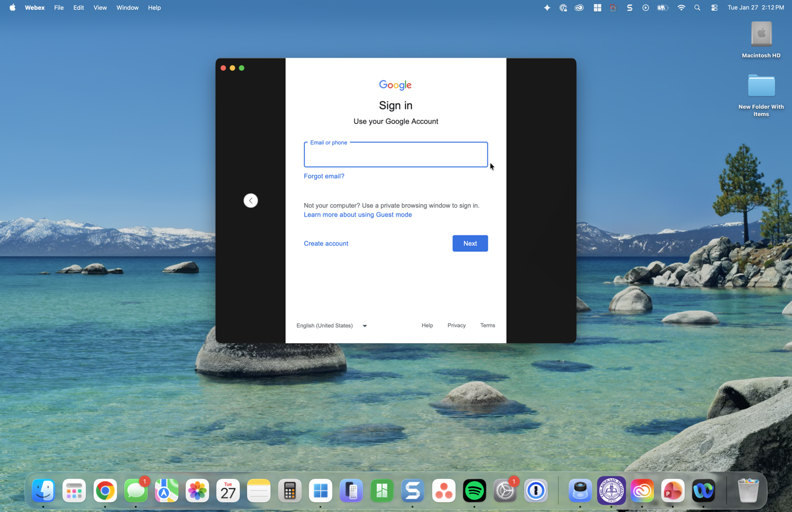Open the Webex application menu
Viewport: 792px width, 512px height.
coord(35,8)
